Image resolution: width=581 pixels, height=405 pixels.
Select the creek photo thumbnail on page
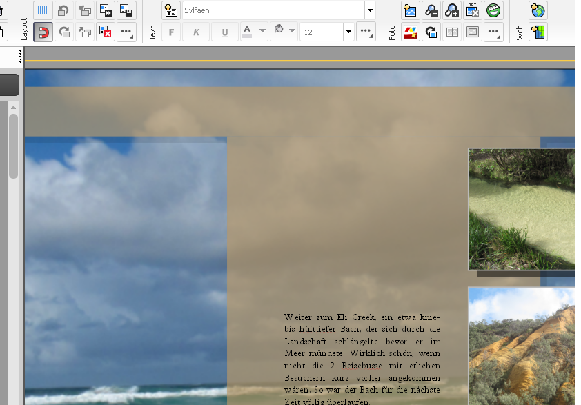[522, 209]
